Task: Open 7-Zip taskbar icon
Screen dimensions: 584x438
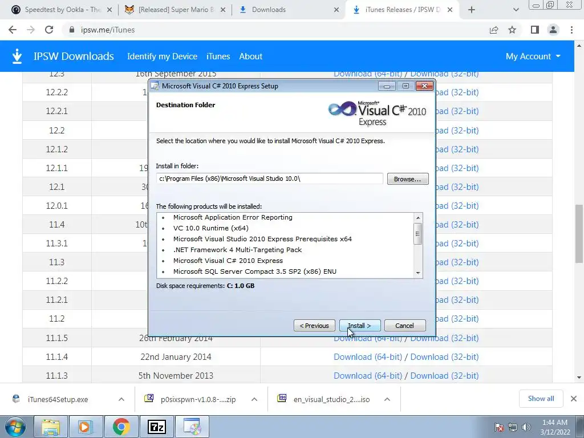Action: pos(156,427)
